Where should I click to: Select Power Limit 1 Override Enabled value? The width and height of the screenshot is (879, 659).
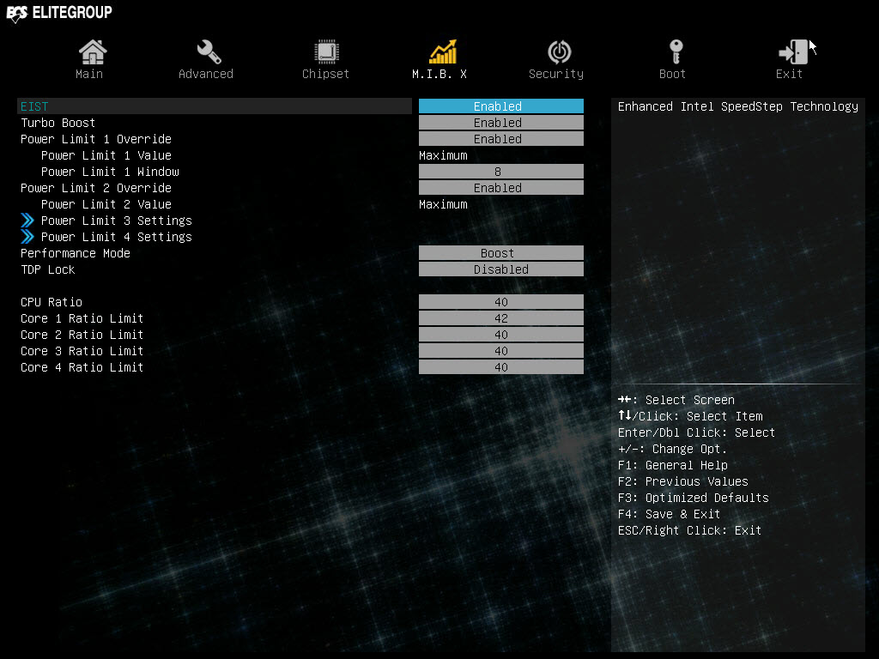[500, 139]
